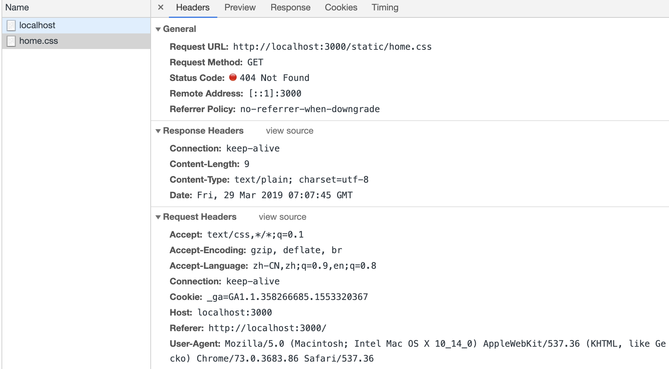Click the home.css file icon
Screen dimensions: 669x369
tap(11, 41)
